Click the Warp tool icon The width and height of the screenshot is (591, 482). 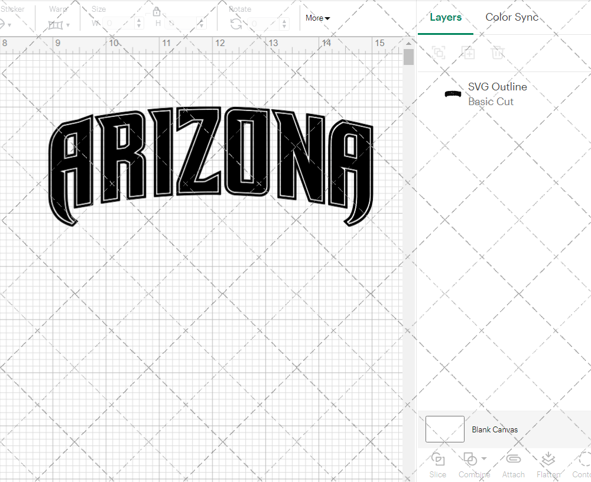tap(57, 25)
